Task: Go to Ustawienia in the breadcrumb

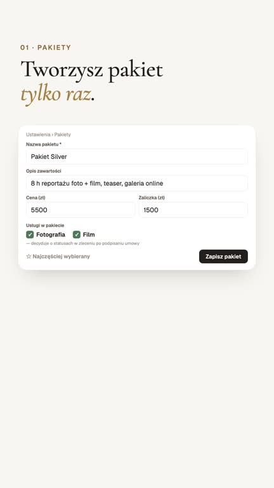Action: click(x=38, y=135)
